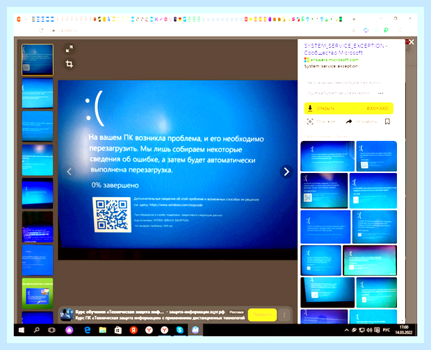Screen dimensions: 431x350
Task: Open Windows taskbar search magnifier
Action: pyautogui.click(x=36, y=330)
